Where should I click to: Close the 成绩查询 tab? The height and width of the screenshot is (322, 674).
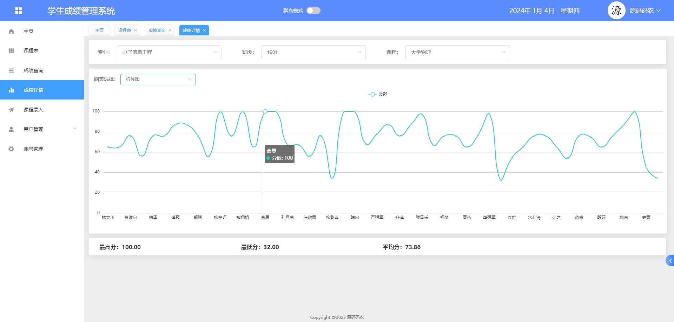pos(170,30)
